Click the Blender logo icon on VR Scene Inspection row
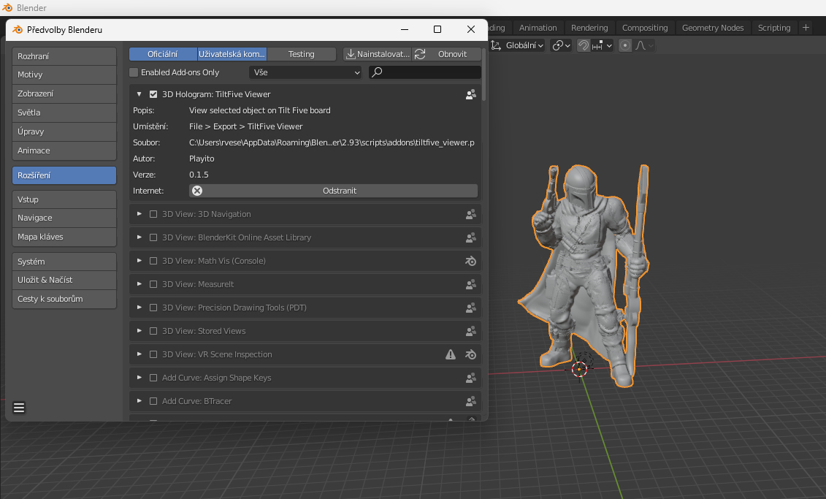826x499 pixels. pos(470,354)
